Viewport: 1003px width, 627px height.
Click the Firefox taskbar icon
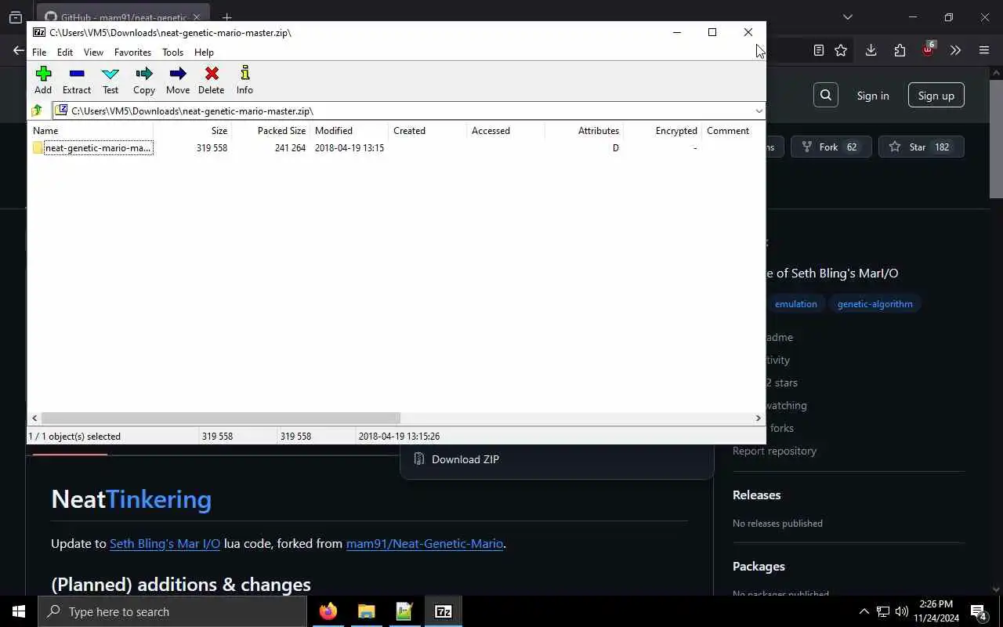click(328, 611)
